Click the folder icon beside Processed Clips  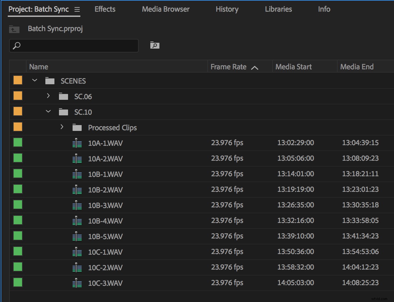[x=77, y=127]
